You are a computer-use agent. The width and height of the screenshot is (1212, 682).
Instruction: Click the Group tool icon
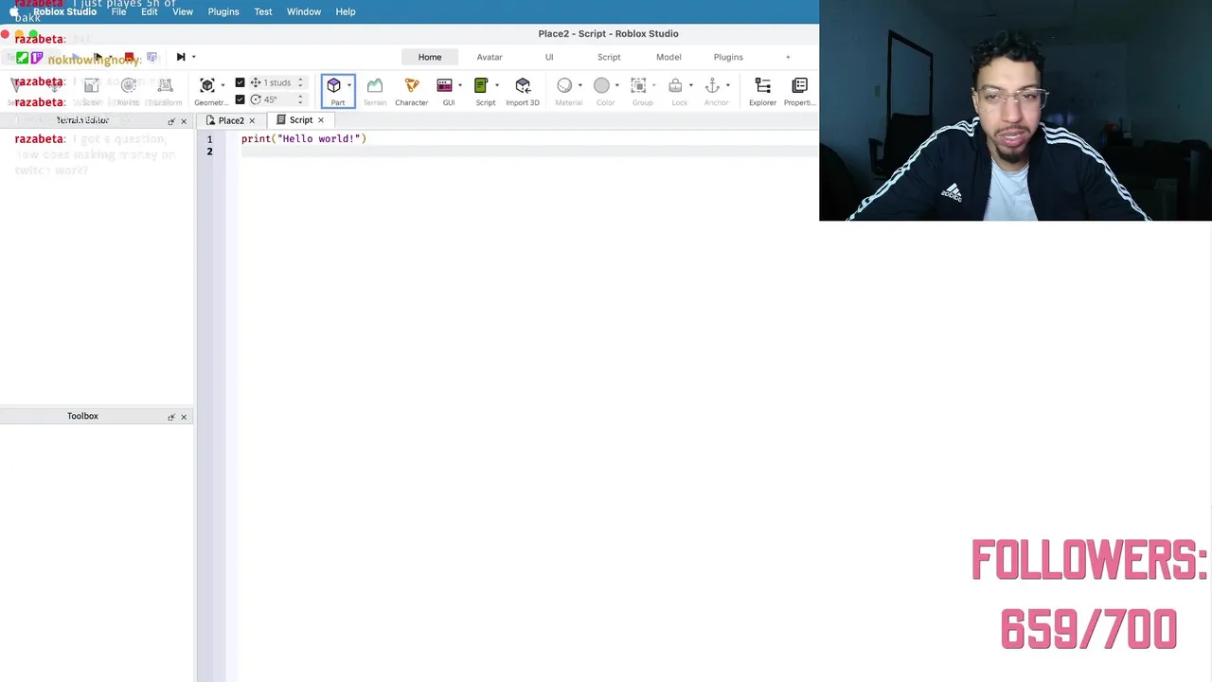coord(638,86)
